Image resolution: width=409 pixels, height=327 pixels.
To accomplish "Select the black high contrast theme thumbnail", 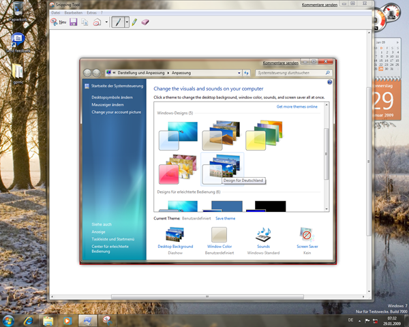I will [266, 206].
